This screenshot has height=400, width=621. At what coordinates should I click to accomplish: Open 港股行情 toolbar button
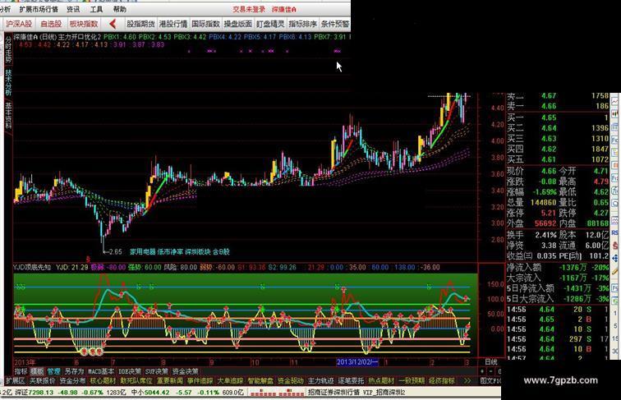(173, 24)
